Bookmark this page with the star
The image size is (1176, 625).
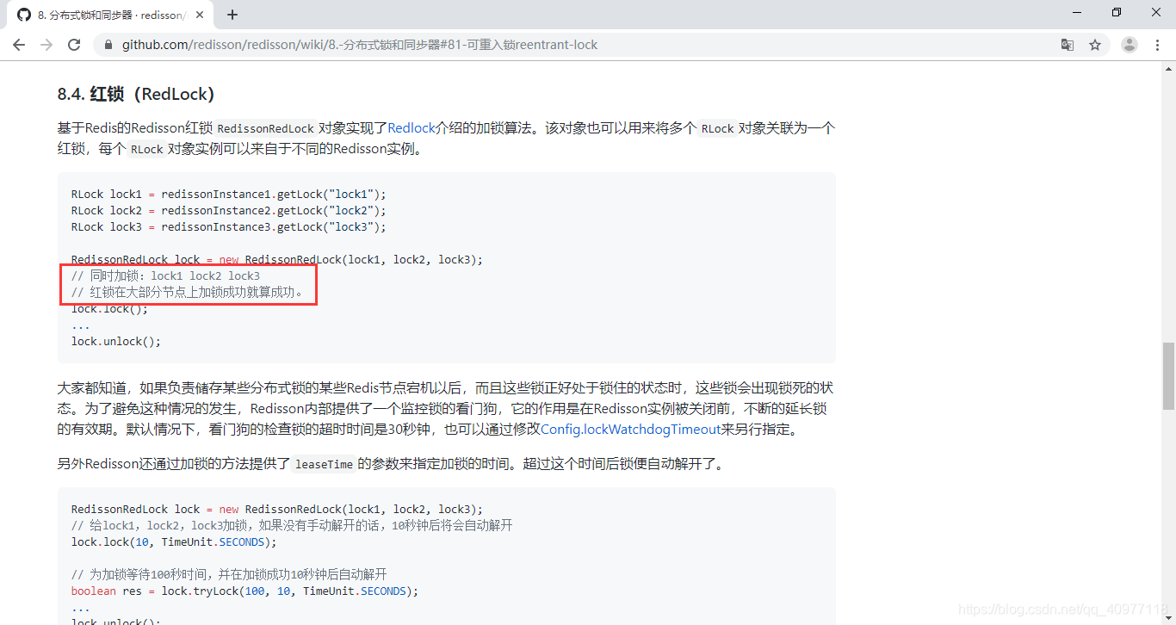tap(1095, 45)
